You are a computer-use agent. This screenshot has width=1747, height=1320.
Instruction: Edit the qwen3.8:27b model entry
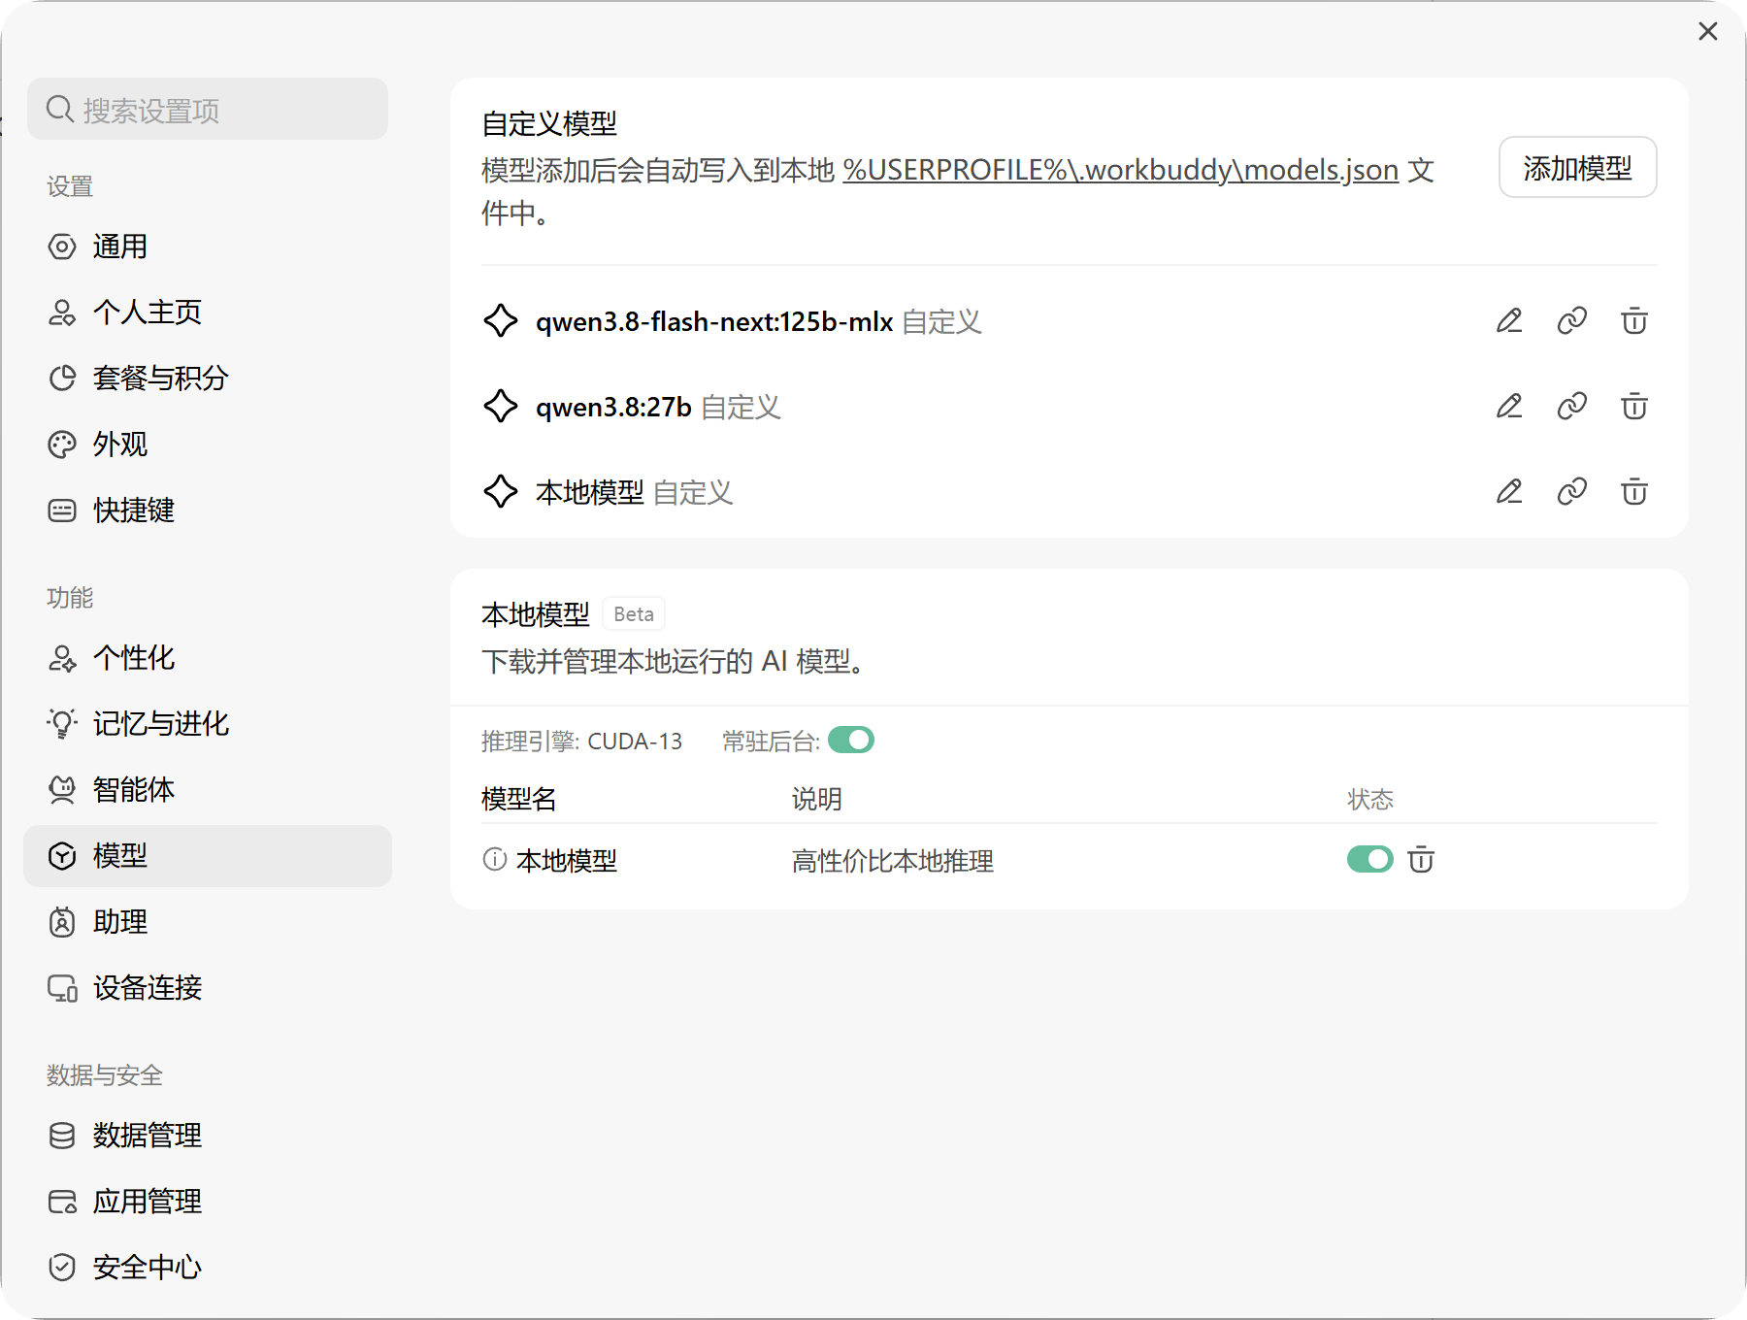(x=1509, y=407)
